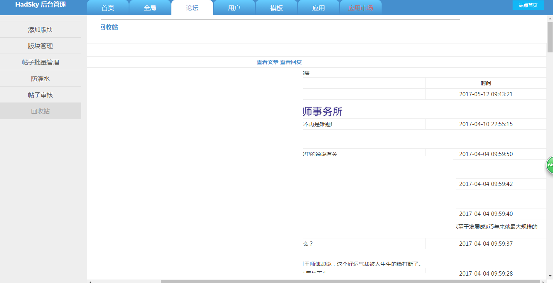The image size is (553, 283).
Task: Click the 查看文章 link
Action: coord(267,62)
